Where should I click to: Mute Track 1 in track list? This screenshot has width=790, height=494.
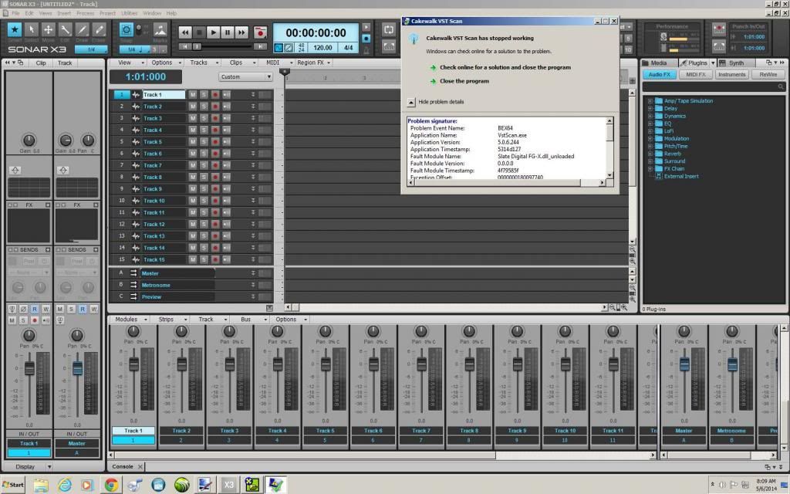[x=193, y=95]
